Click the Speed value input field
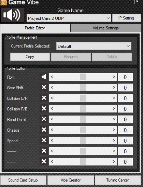This screenshot has width=143, height=187. point(125,141)
